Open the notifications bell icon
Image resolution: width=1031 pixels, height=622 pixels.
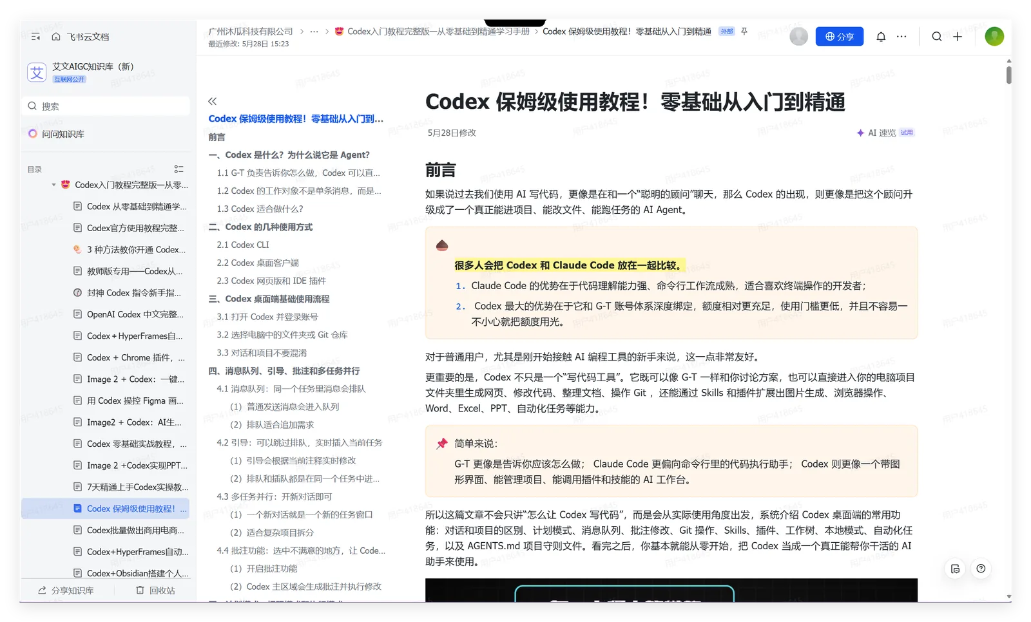(x=881, y=37)
